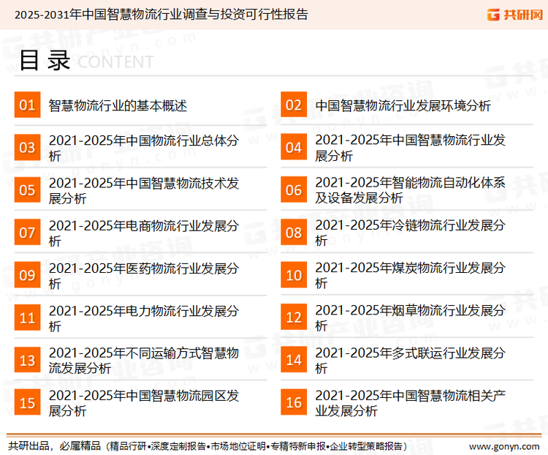Open chapter 智慧物流行业的基本概述
This screenshot has height=455, width=548.
click(x=118, y=105)
